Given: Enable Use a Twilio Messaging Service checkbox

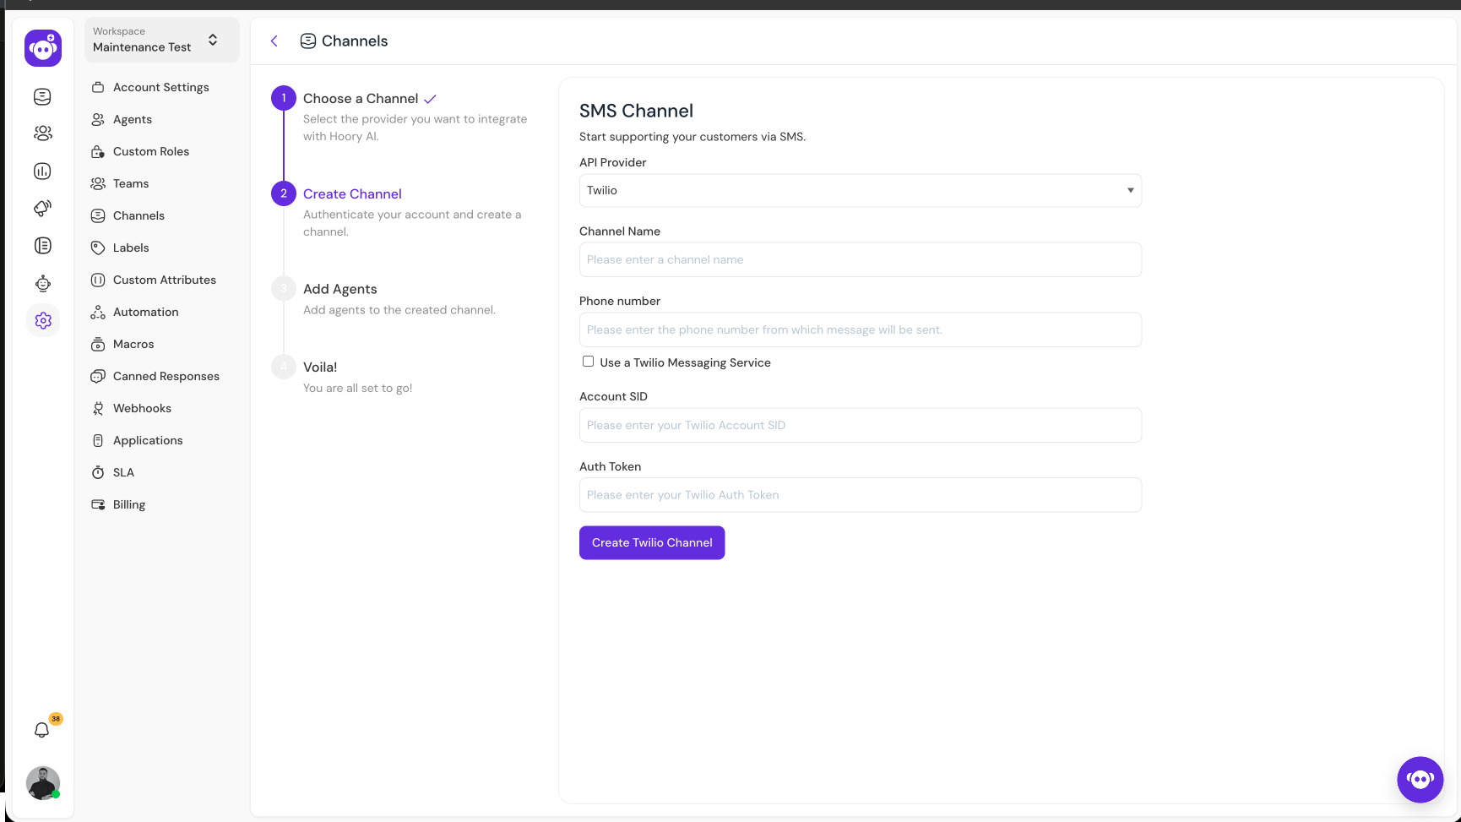Looking at the screenshot, I should point(588,362).
